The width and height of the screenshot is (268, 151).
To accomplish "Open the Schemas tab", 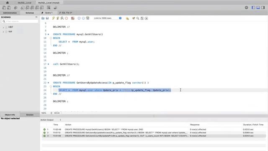I will point(30,13).
